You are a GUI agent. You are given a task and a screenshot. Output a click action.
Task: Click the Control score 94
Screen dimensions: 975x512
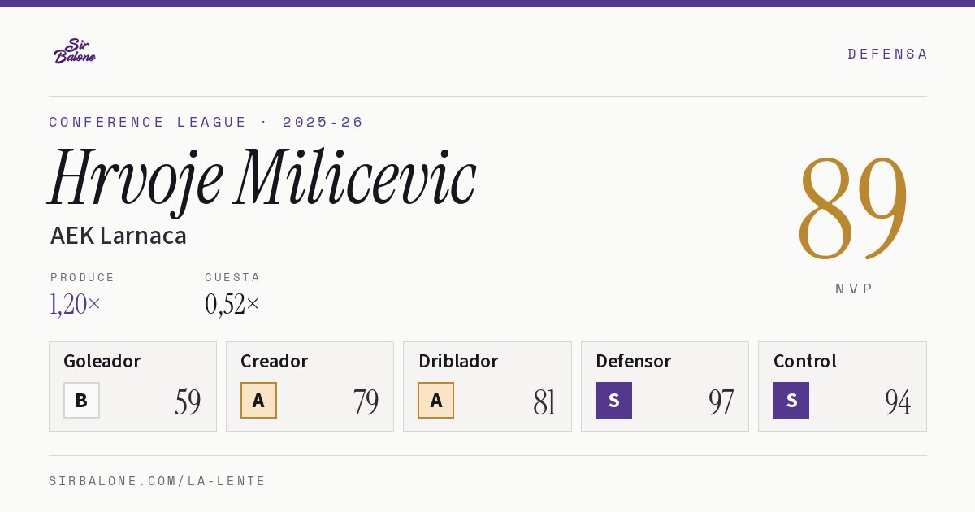(898, 402)
